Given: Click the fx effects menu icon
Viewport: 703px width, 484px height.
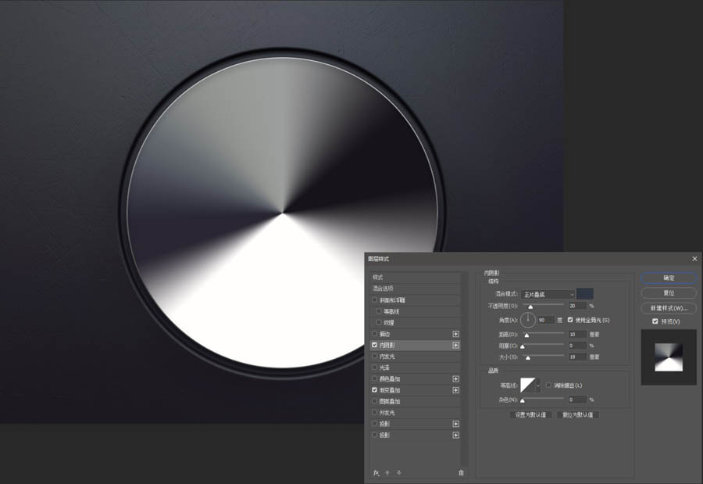Looking at the screenshot, I should point(376,472).
